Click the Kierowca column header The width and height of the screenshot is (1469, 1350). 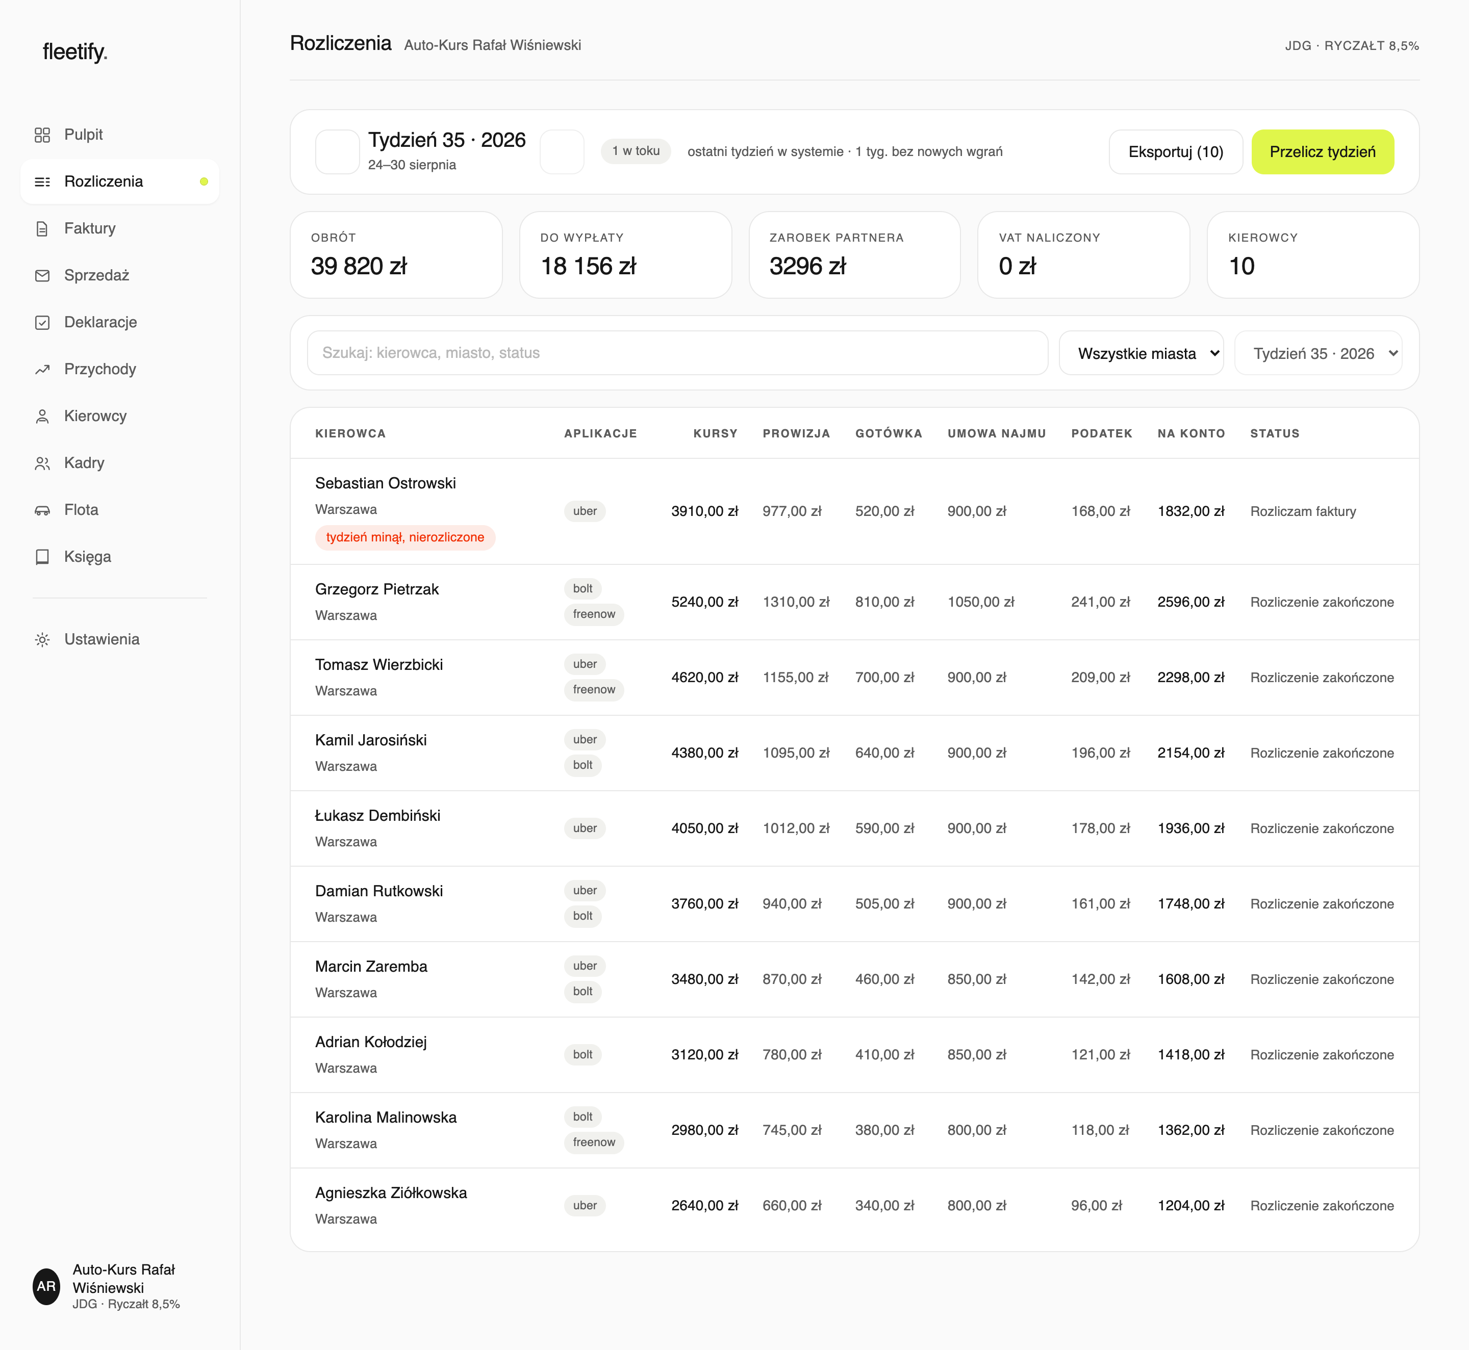pos(350,434)
